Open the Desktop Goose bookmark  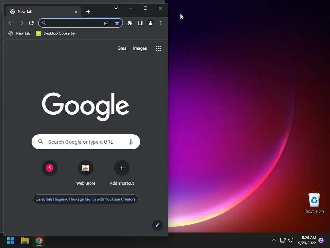click(57, 33)
